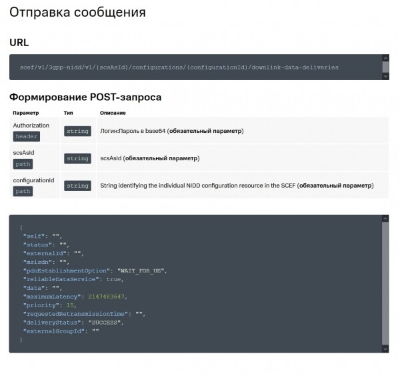Click the "path" badge under scsAsId
400x374 pixels.
(23, 164)
